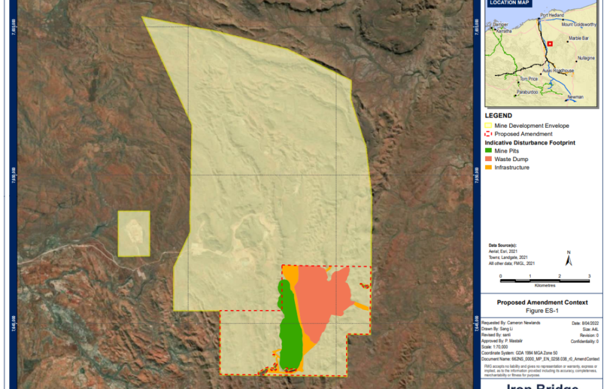Click the Mine Development Envelope legend symbol

tap(488, 126)
